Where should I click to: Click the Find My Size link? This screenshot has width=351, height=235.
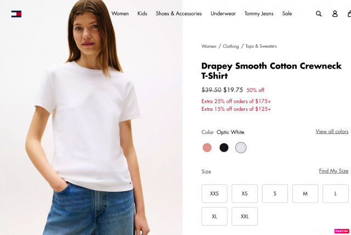(333, 171)
